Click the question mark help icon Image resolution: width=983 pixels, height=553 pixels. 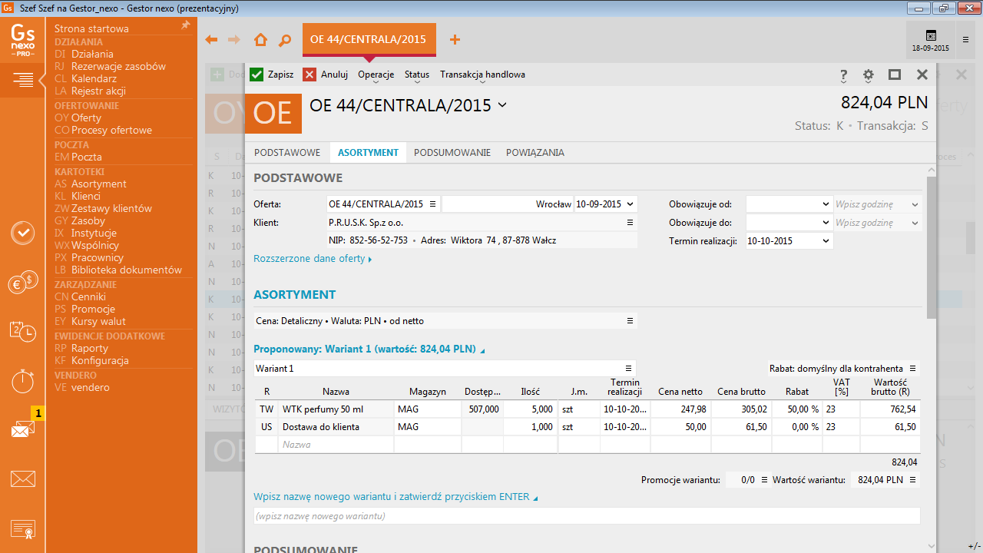(x=843, y=75)
